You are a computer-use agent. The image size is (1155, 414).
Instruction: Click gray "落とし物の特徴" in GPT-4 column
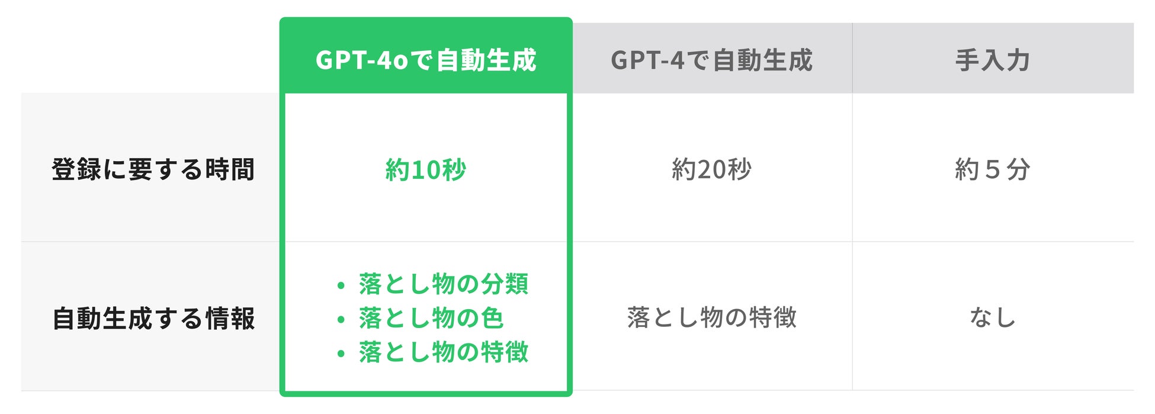[711, 318]
